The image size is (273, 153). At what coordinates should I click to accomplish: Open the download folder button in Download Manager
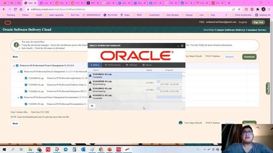pyautogui.click(x=92, y=106)
